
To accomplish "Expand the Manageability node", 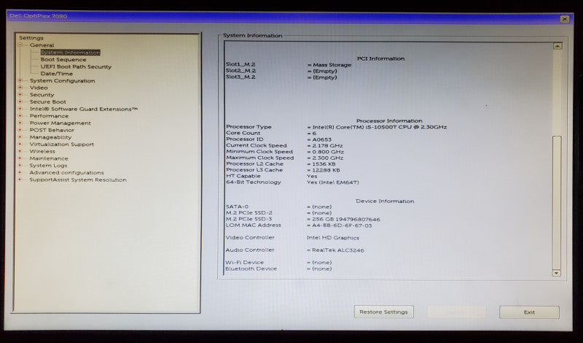I will tap(20, 137).
